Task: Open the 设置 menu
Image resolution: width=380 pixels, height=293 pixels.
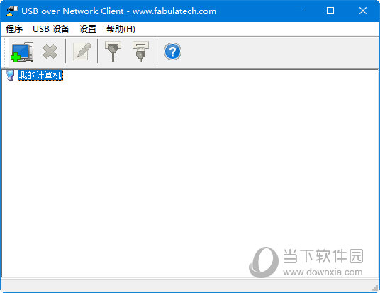Action: click(88, 29)
